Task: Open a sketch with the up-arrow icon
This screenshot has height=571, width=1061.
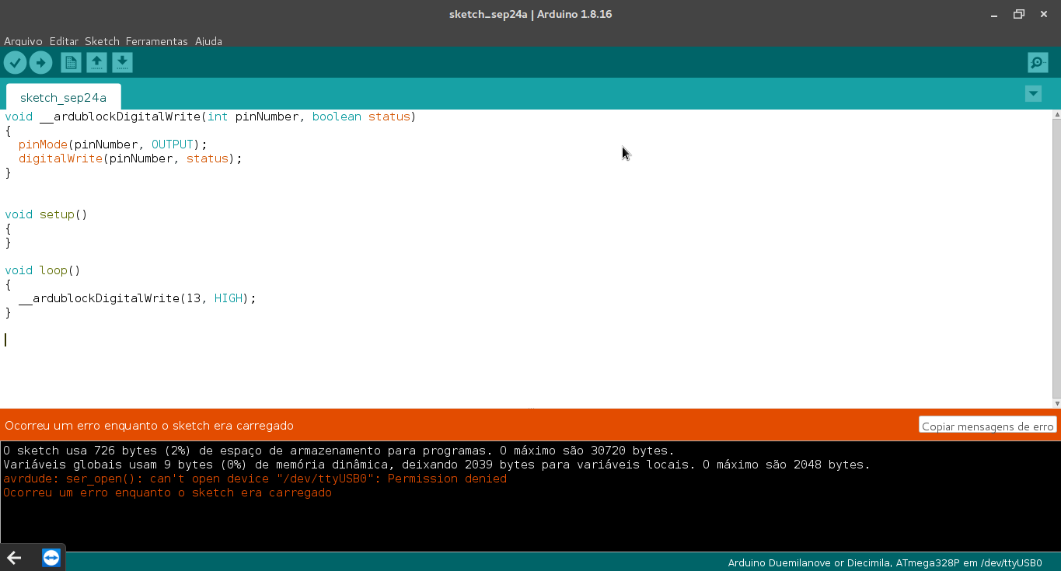Action: [x=96, y=63]
